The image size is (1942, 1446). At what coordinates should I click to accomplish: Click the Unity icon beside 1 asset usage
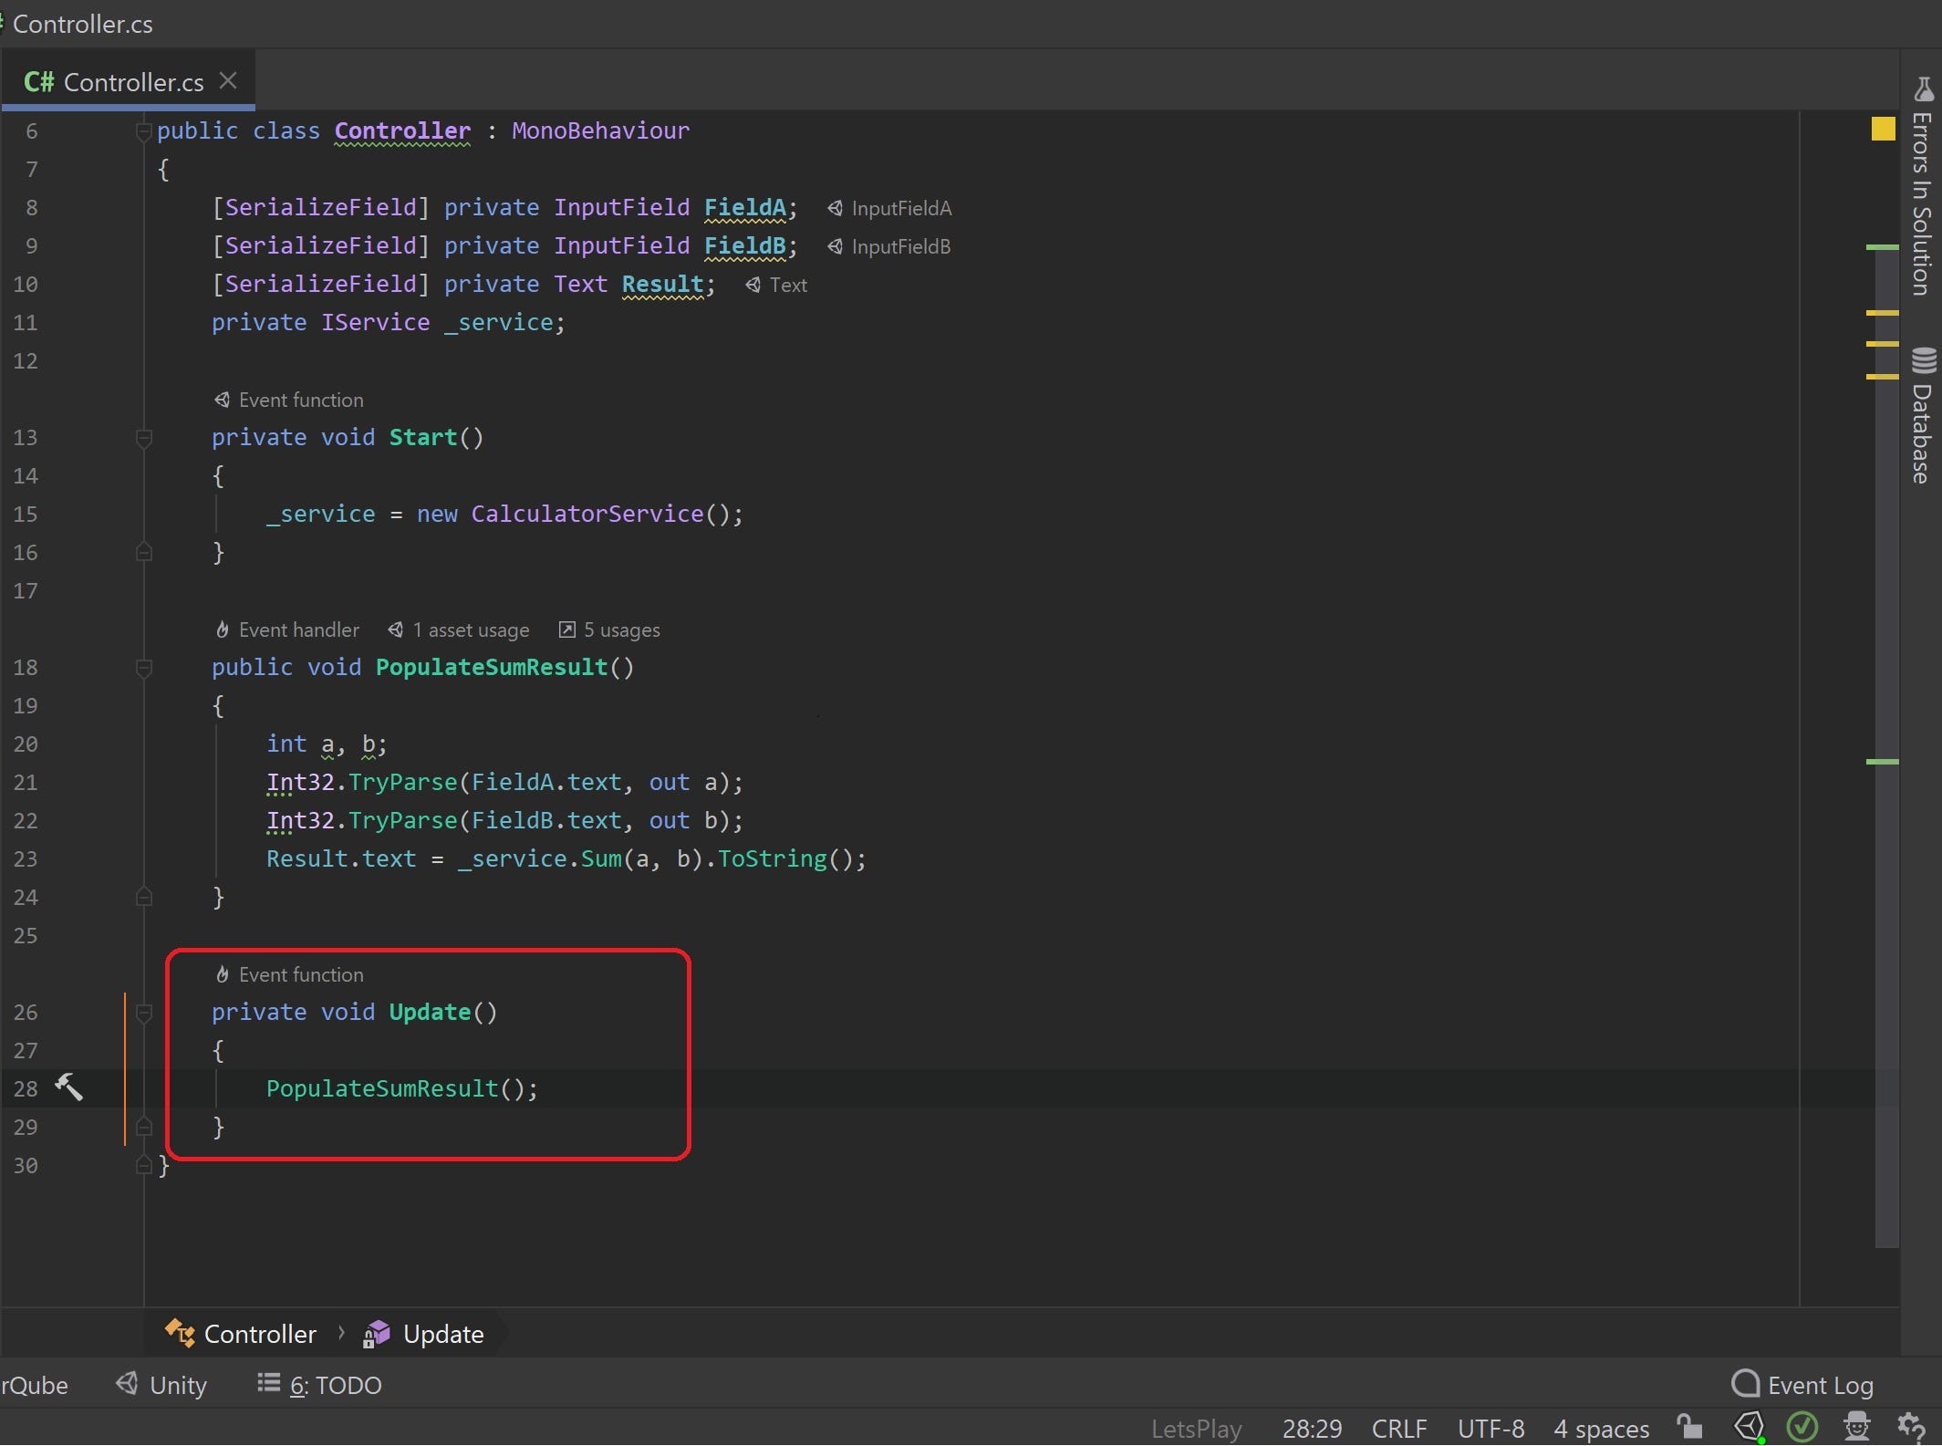coord(395,629)
